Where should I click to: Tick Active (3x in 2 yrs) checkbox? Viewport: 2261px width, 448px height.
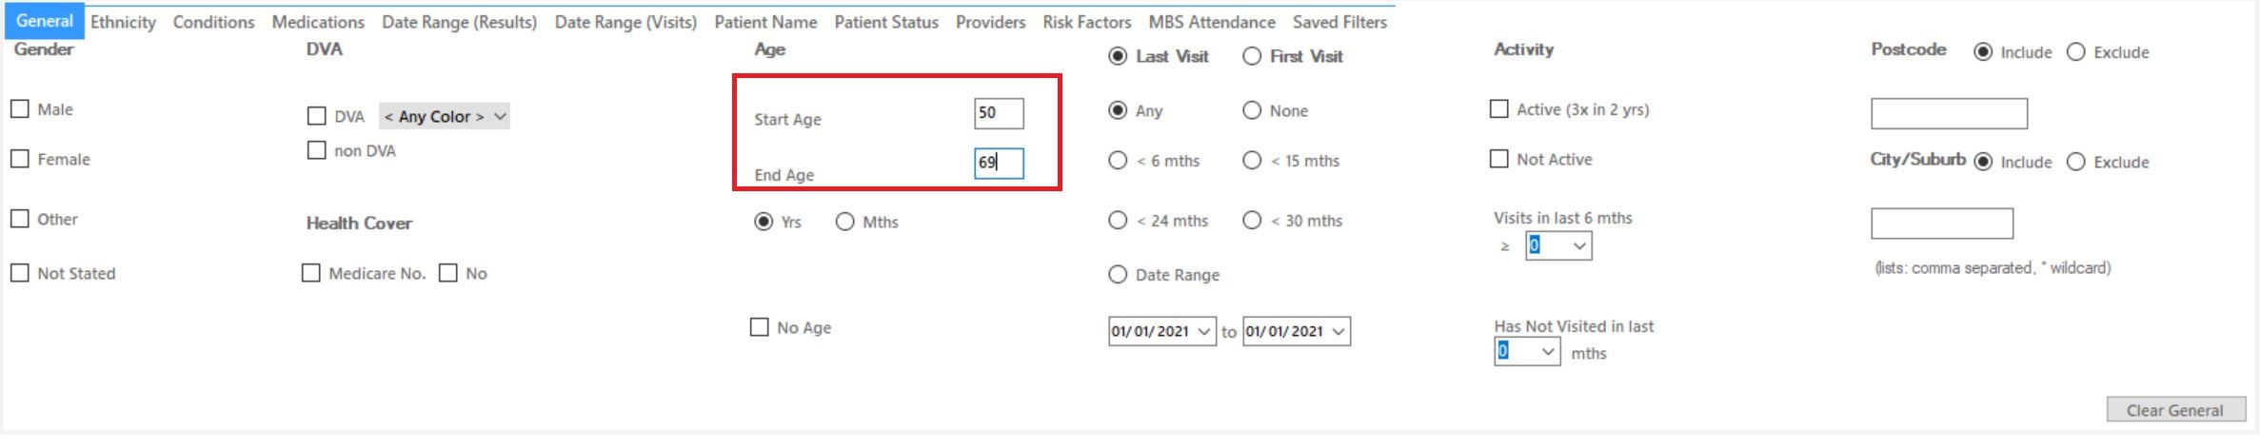tap(1499, 109)
